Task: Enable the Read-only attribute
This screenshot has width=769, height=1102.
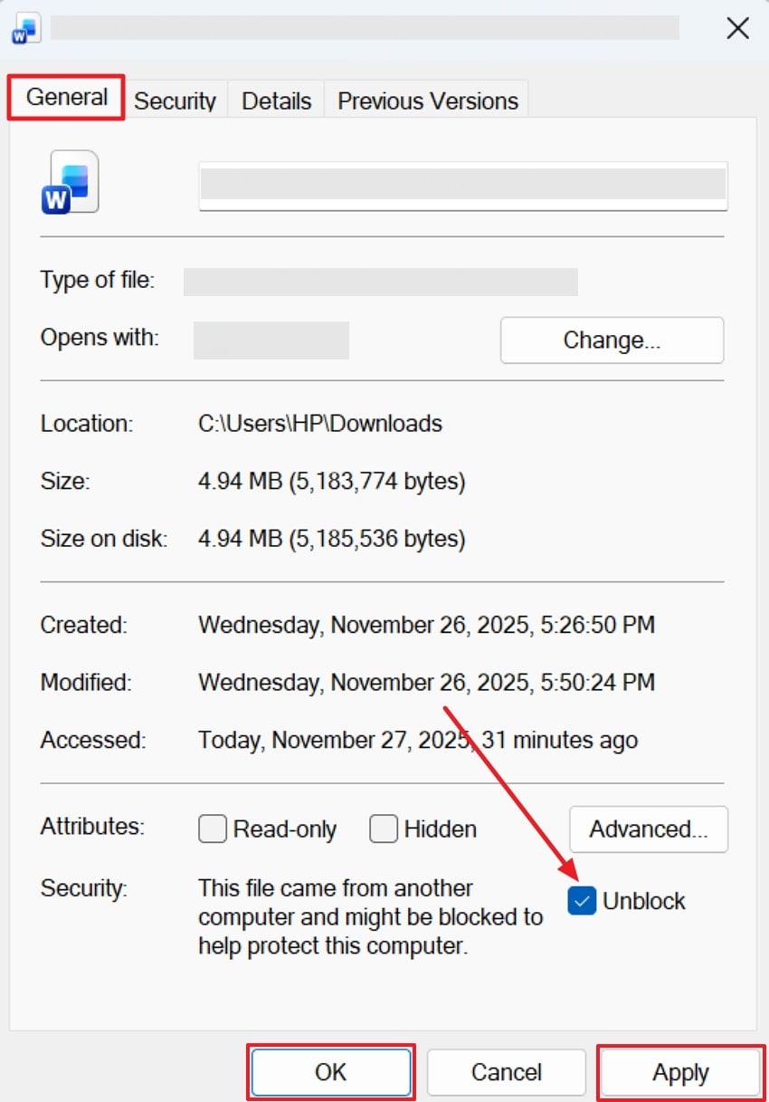Action: 212,829
